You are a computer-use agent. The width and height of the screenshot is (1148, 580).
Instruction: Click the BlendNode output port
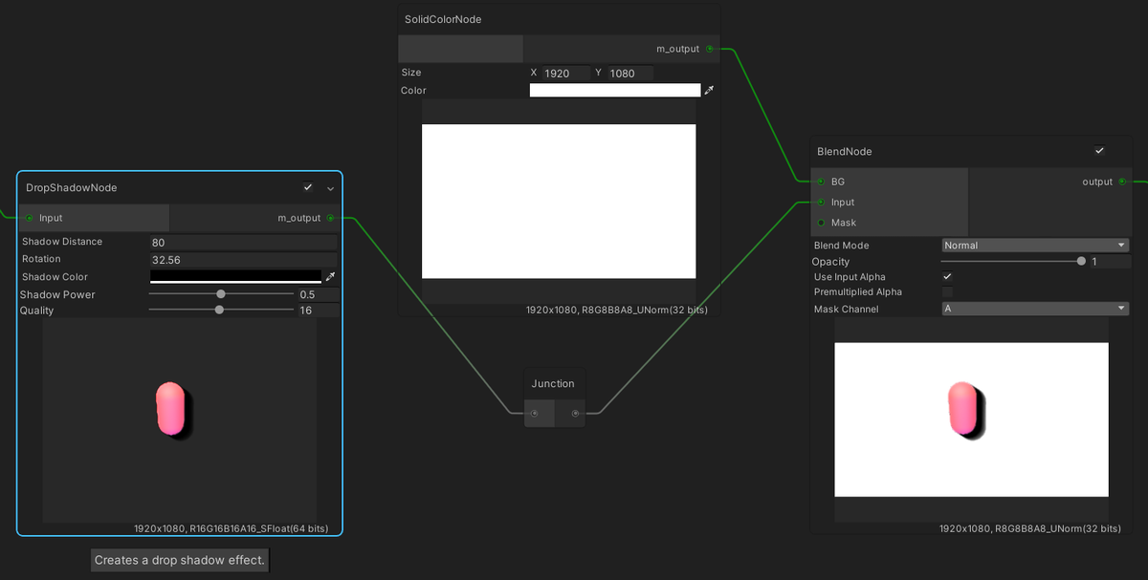tap(1122, 182)
